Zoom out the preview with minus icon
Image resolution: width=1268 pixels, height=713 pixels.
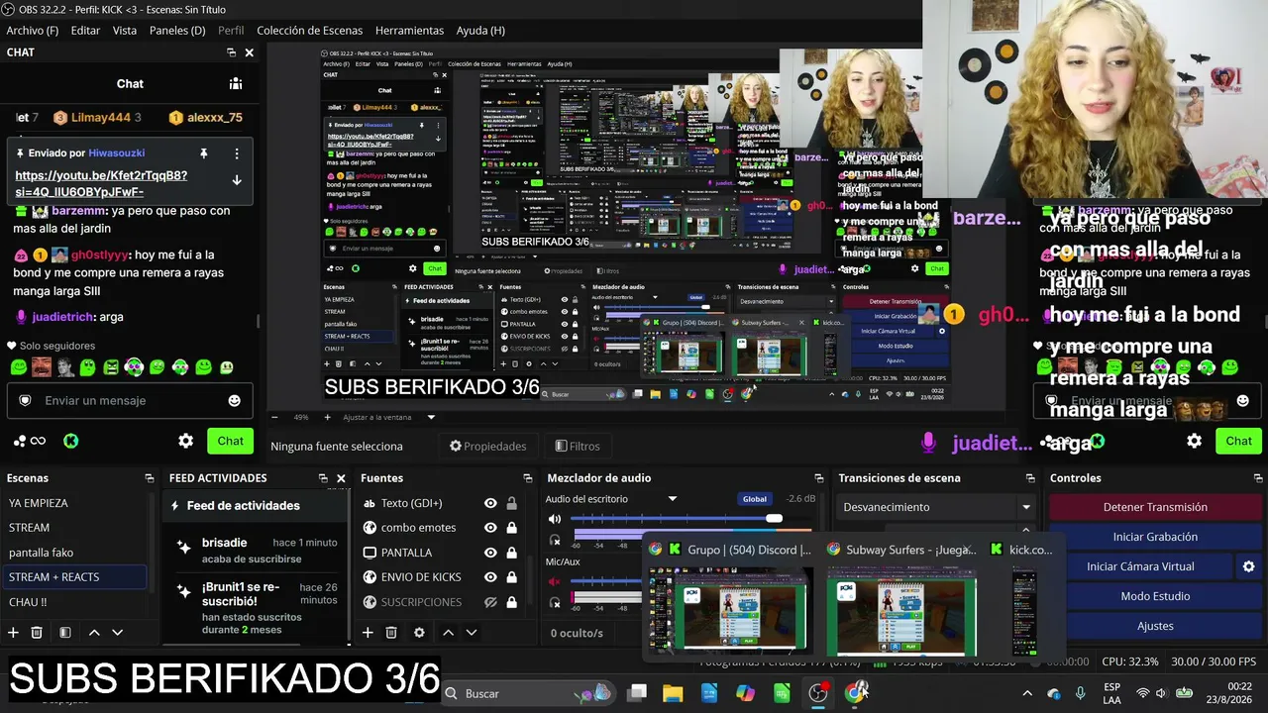pyautogui.click(x=274, y=417)
